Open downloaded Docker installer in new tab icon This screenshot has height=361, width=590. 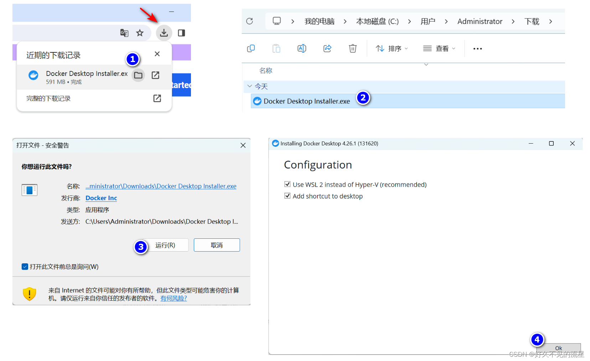155,75
